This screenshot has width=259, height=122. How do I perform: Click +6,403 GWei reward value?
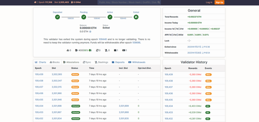tap(195, 106)
